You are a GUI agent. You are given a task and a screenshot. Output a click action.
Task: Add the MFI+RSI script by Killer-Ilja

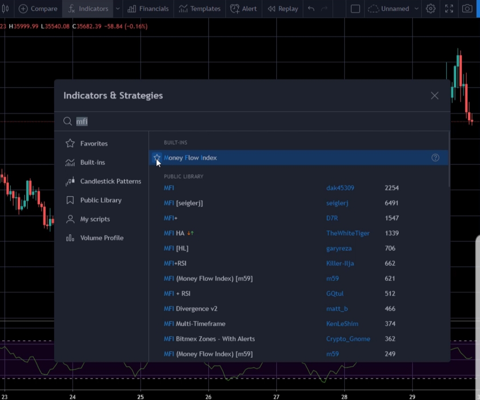(175, 263)
